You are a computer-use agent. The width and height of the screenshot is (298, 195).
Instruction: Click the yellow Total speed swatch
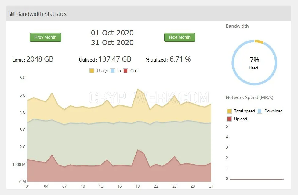pyautogui.click(x=229, y=111)
